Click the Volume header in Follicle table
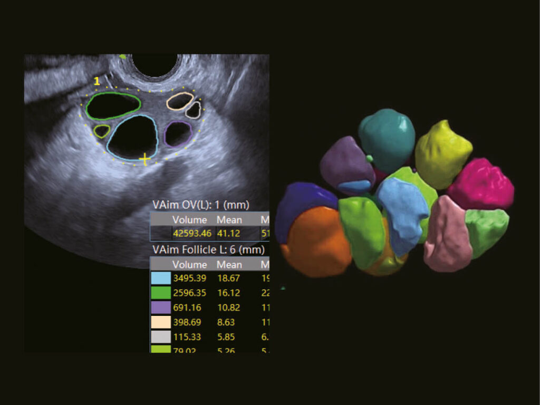The image size is (540, 405). pos(188,265)
